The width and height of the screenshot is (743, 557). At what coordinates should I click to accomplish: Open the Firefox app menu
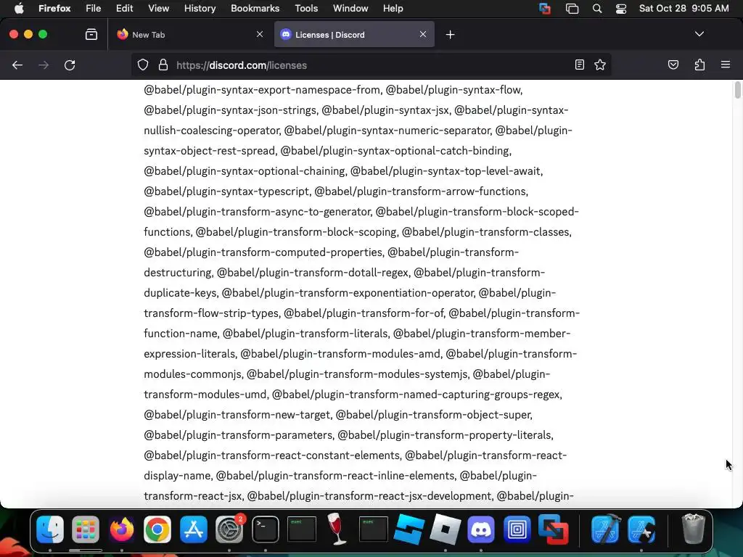tap(54, 8)
